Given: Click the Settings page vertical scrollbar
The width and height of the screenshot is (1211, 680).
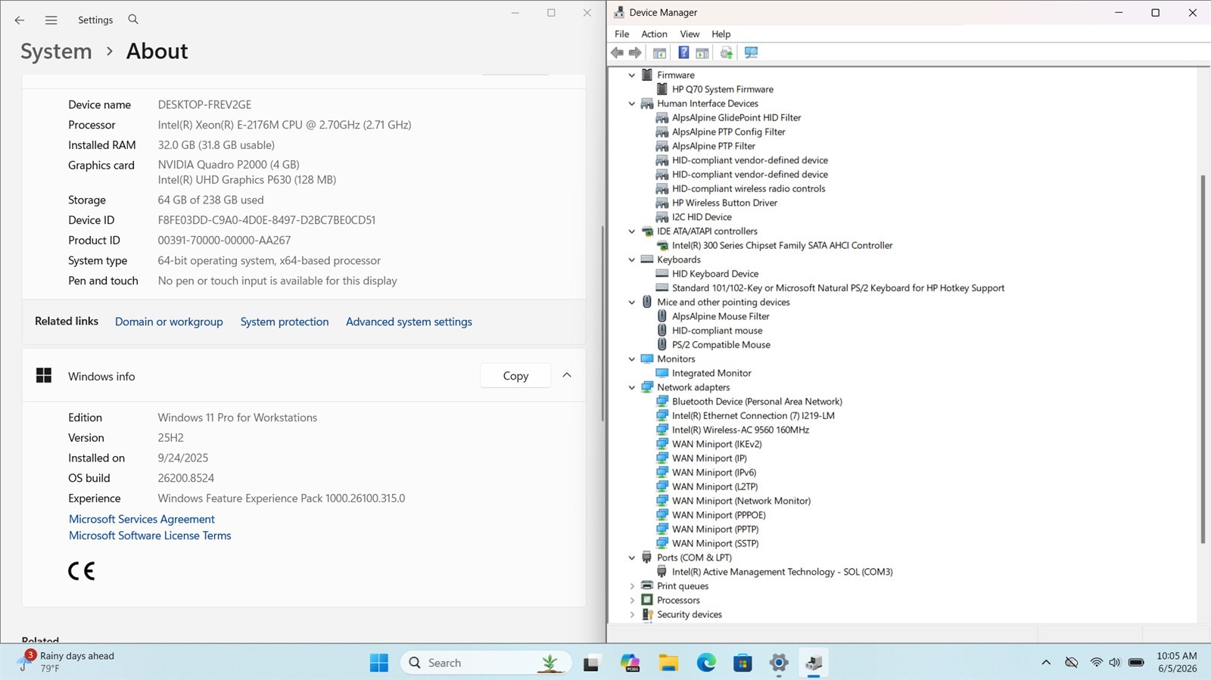Looking at the screenshot, I should tap(602, 324).
